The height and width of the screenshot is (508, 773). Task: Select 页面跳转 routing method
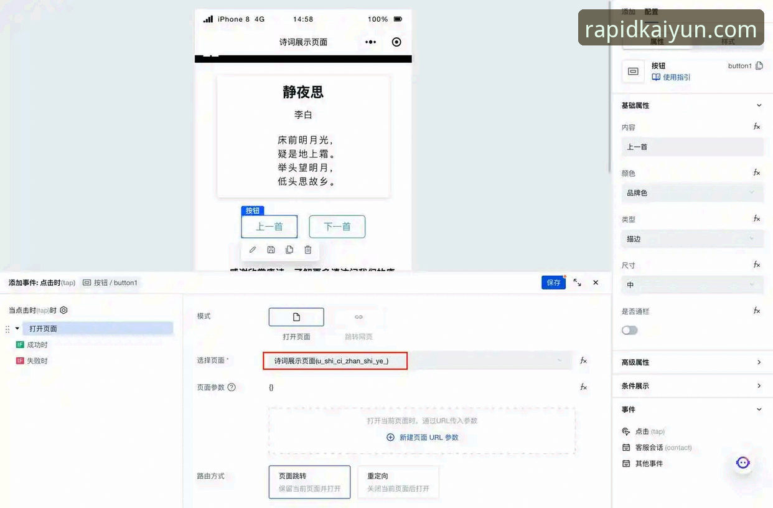coord(309,482)
